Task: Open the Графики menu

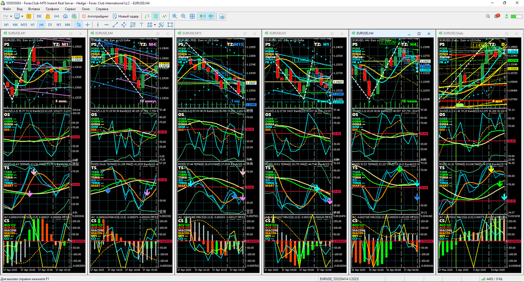Action: [52, 9]
